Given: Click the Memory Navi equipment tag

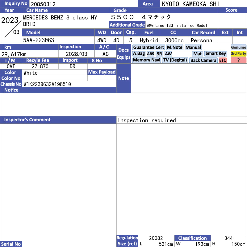Looking at the screenshot, I should pyautogui.click(x=146, y=60).
